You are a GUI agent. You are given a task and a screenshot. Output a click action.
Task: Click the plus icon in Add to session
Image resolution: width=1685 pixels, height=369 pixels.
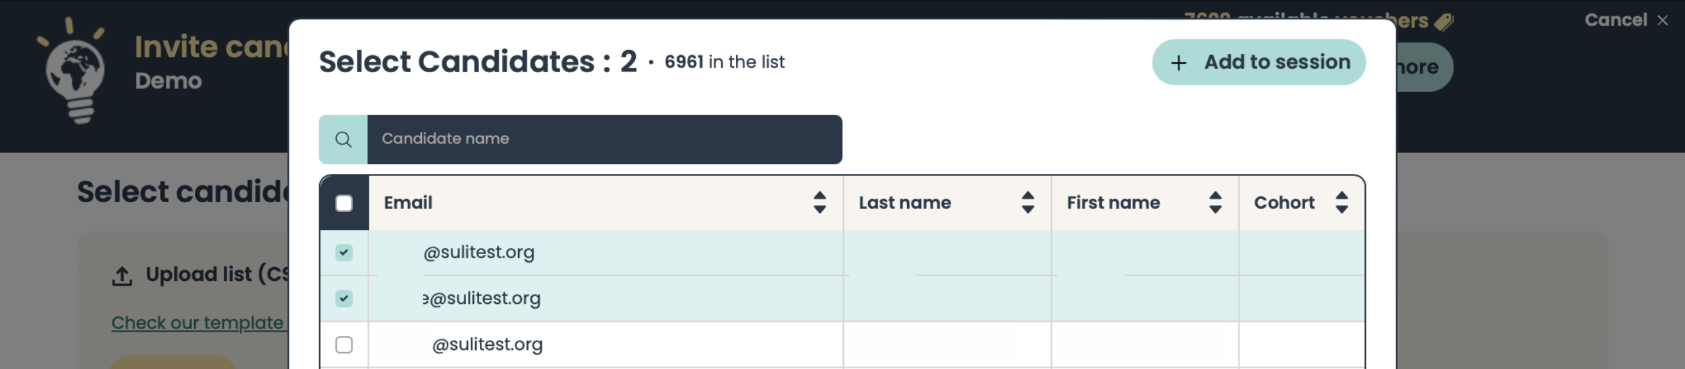point(1178,62)
